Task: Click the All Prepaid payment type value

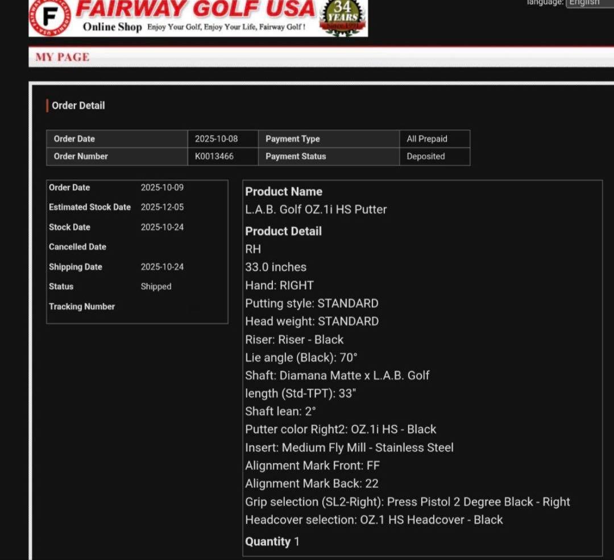Action: (427, 139)
